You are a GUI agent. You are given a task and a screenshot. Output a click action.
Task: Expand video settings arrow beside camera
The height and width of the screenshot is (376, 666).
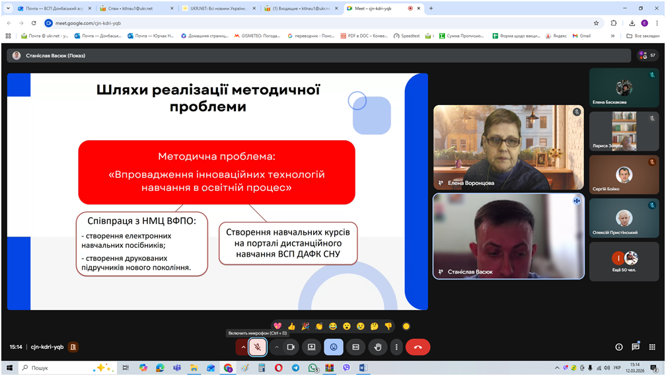click(276, 347)
